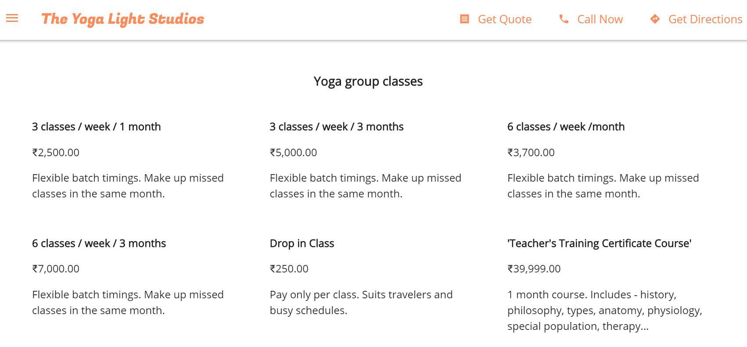Viewport: 747px width, 347px height.
Task: Click the Get Directions diamond arrow icon
Action: pyautogui.click(x=655, y=19)
